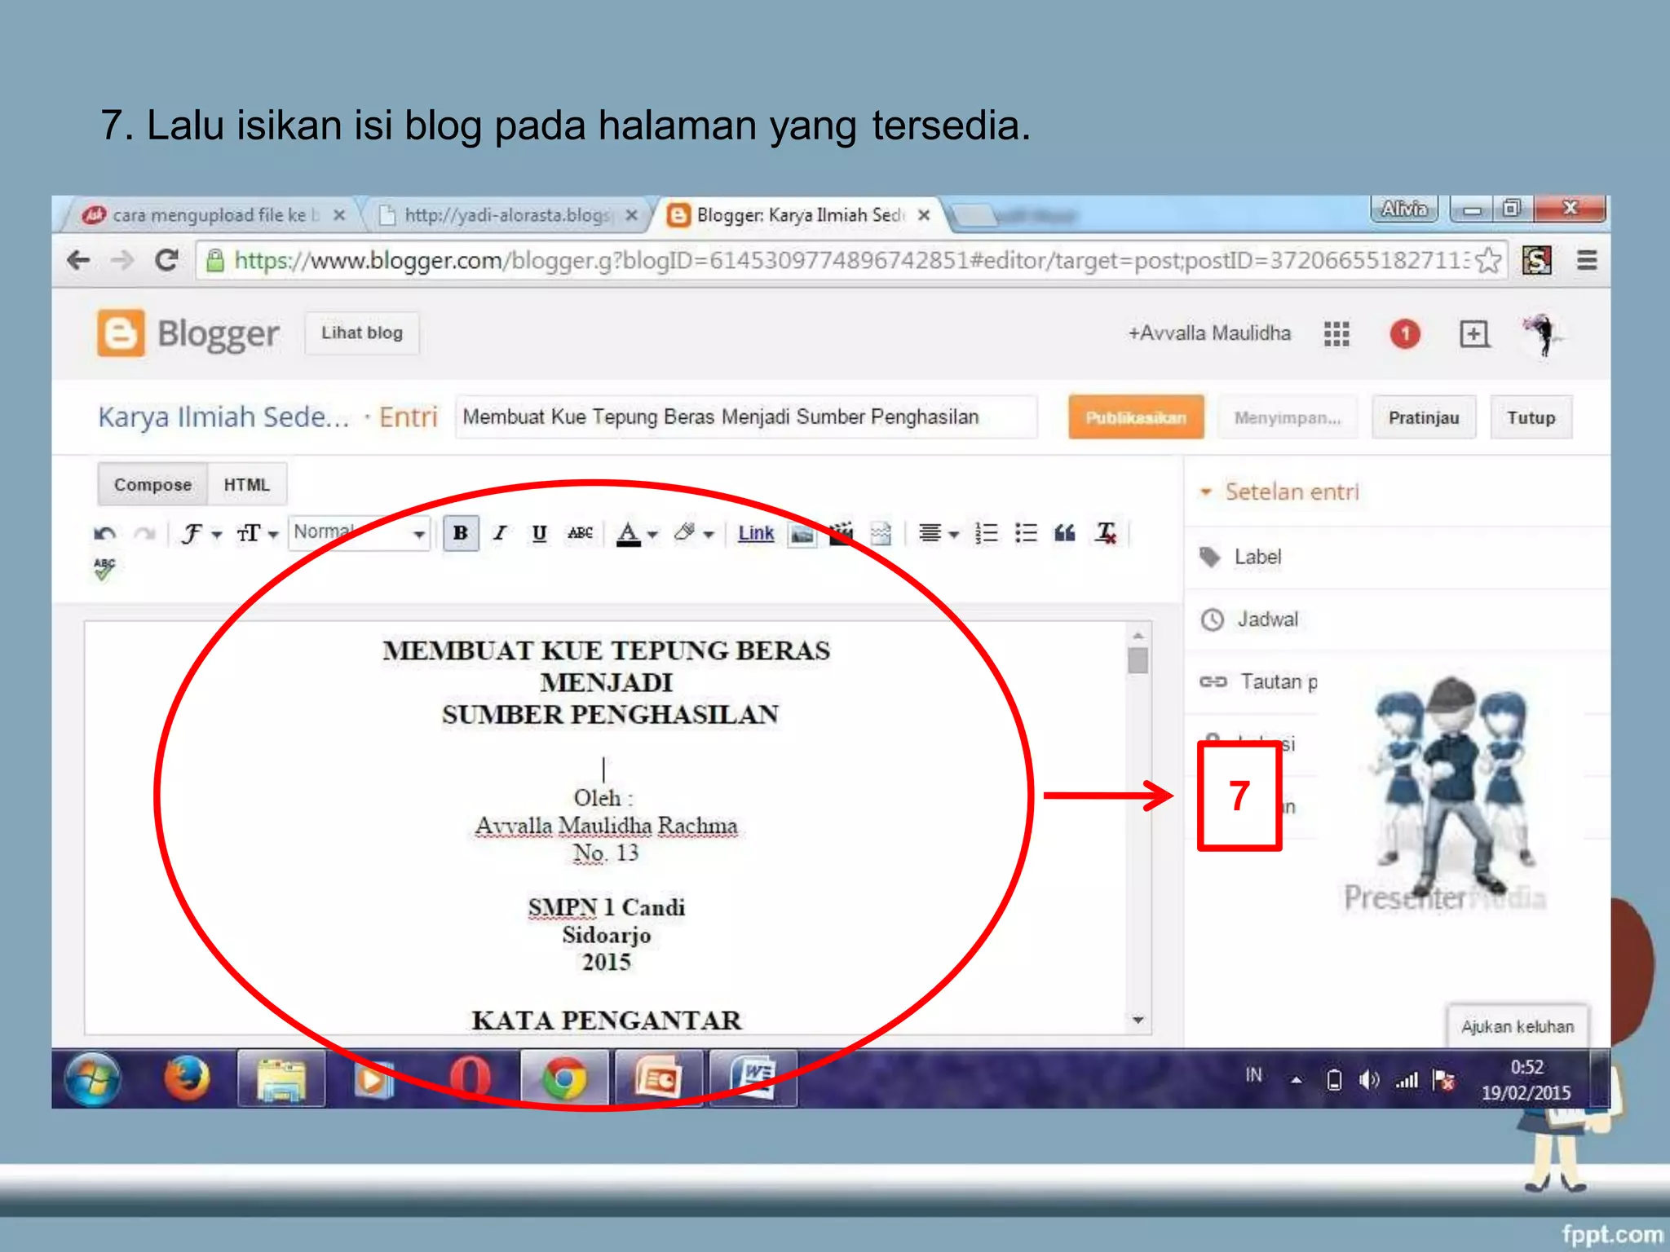This screenshot has height=1252, width=1670.
Task: Redo the last edit in the editor
Action: click(x=145, y=534)
